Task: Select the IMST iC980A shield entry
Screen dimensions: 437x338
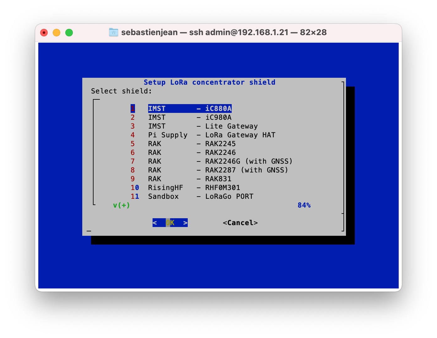Action: 181,117
